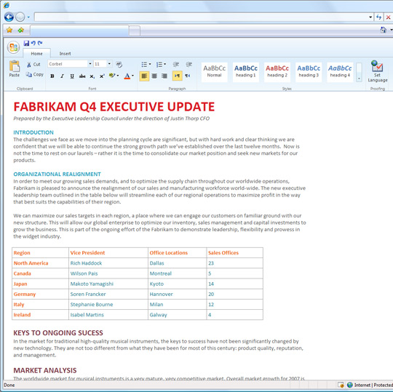Click the Set Language proofing button
Image resolution: width=393 pixels, height=392 pixels.
tap(378, 71)
